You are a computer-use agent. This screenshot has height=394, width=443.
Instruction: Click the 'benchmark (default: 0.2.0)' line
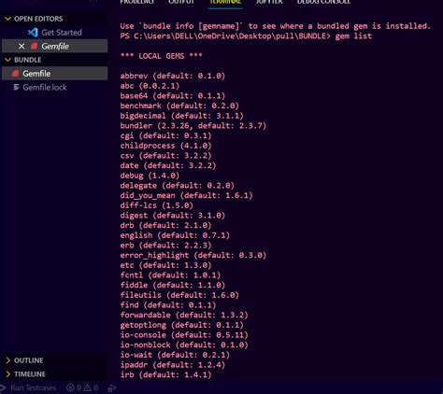(179, 106)
